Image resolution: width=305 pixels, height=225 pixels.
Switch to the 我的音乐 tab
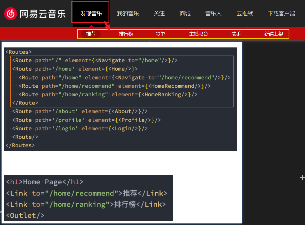click(128, 14)
